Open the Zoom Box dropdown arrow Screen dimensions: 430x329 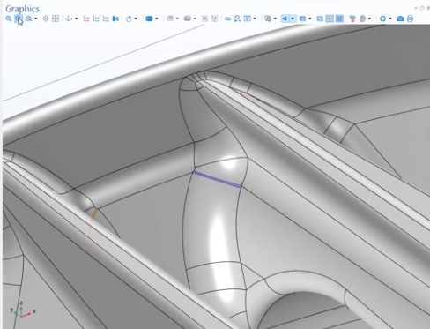point(36,19)
